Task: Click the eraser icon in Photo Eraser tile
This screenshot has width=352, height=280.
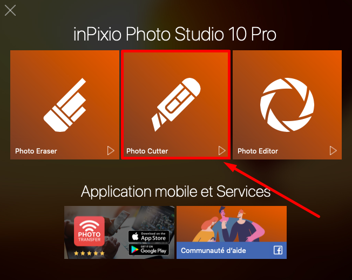Action: tap(65, 105)
